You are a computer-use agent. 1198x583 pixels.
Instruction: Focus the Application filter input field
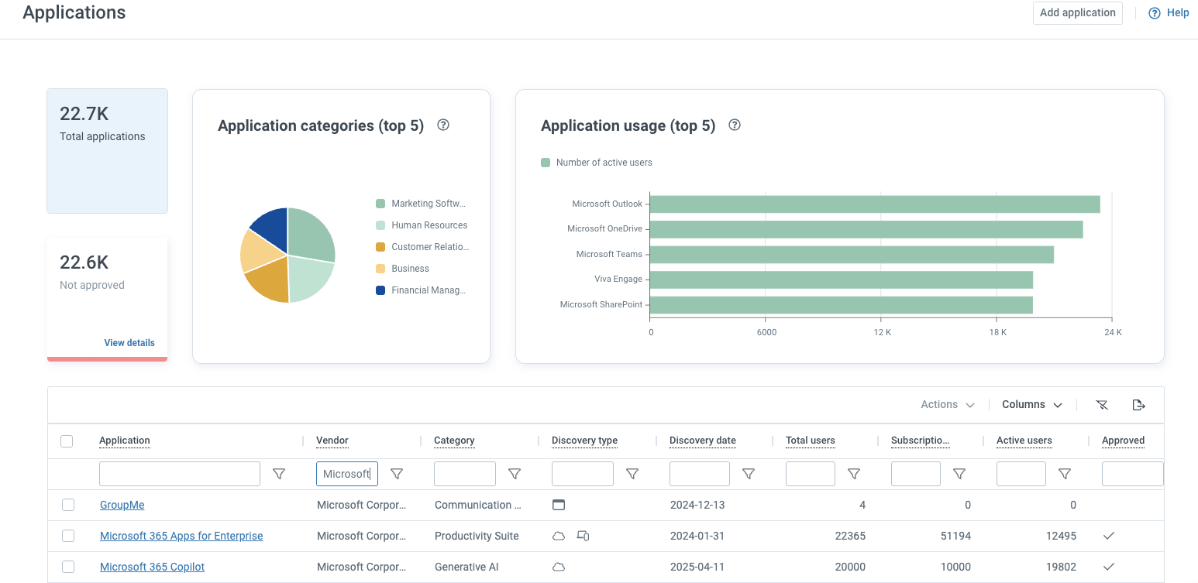180,474
